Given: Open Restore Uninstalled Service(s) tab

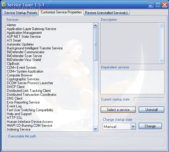Looking at the screenshot, I should click(107, 13).
